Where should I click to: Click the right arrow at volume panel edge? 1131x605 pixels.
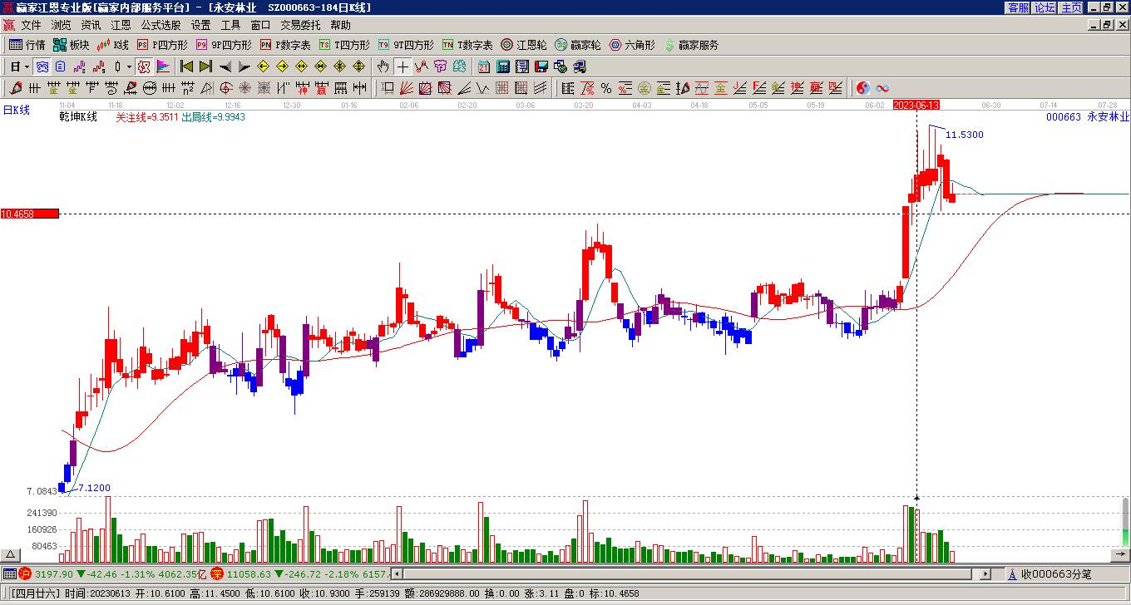click(x=1121, y=554)
